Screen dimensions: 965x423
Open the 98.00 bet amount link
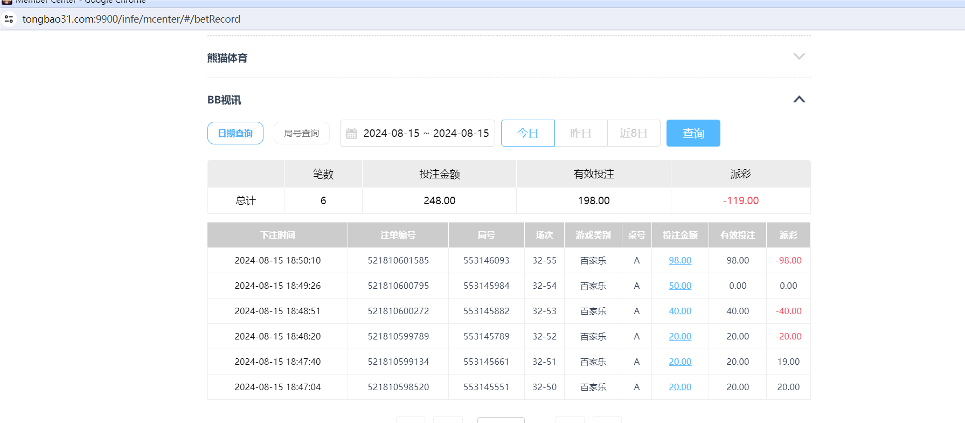pos(679,260)
